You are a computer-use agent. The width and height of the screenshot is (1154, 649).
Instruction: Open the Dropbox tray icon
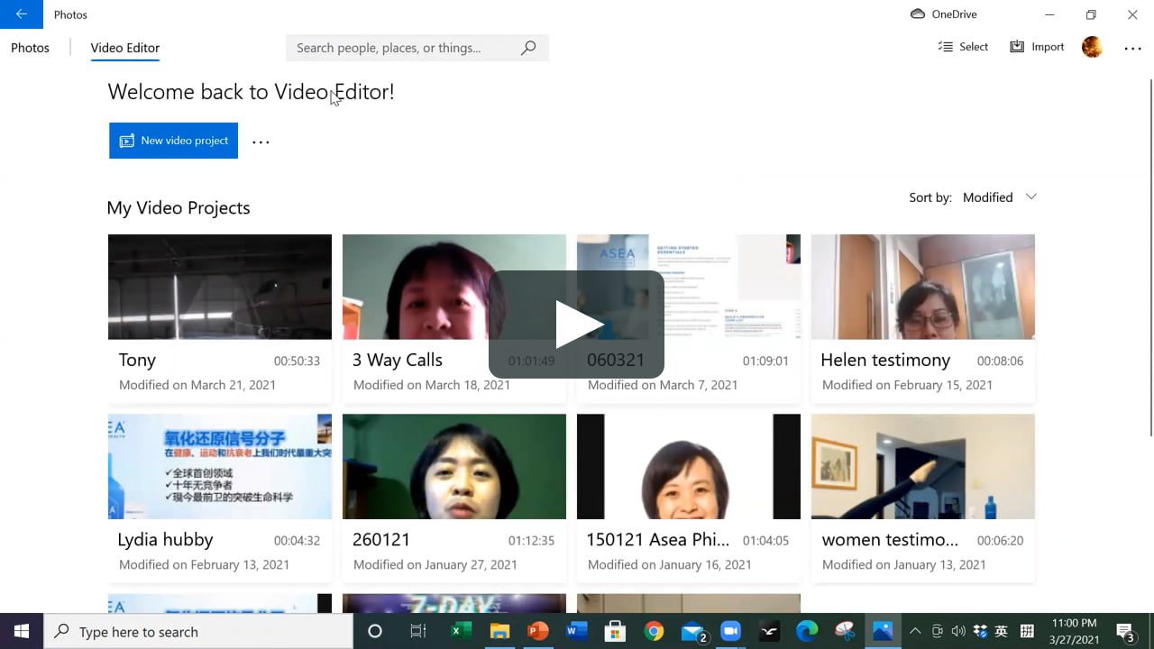coord(980,631)
